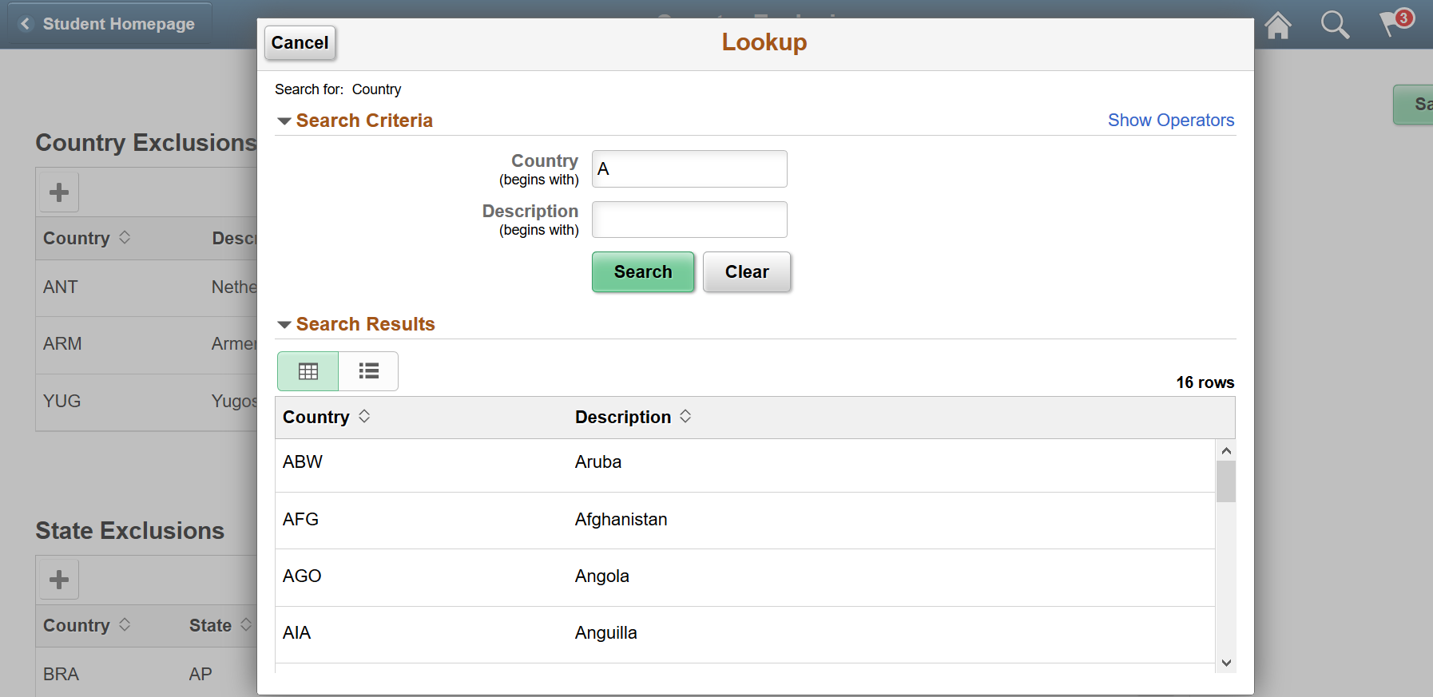The image size is (1433, 697).
Task: Click the BRA entry in State Exclusions
Action: (61, 674)
